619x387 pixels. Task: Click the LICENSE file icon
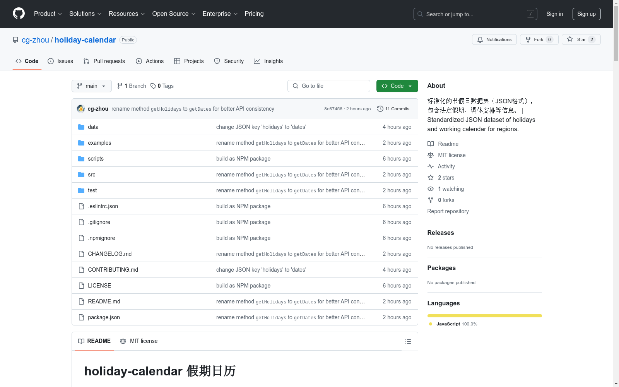click(81, 286)
